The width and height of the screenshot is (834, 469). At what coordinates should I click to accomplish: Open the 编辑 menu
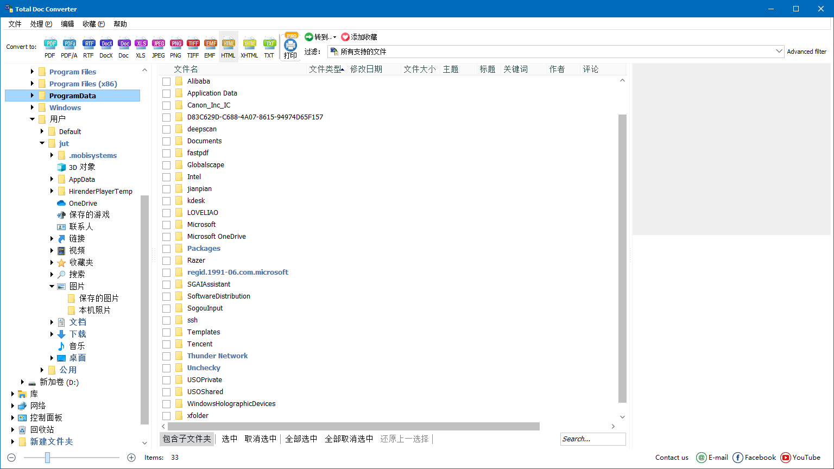[67, 24]
